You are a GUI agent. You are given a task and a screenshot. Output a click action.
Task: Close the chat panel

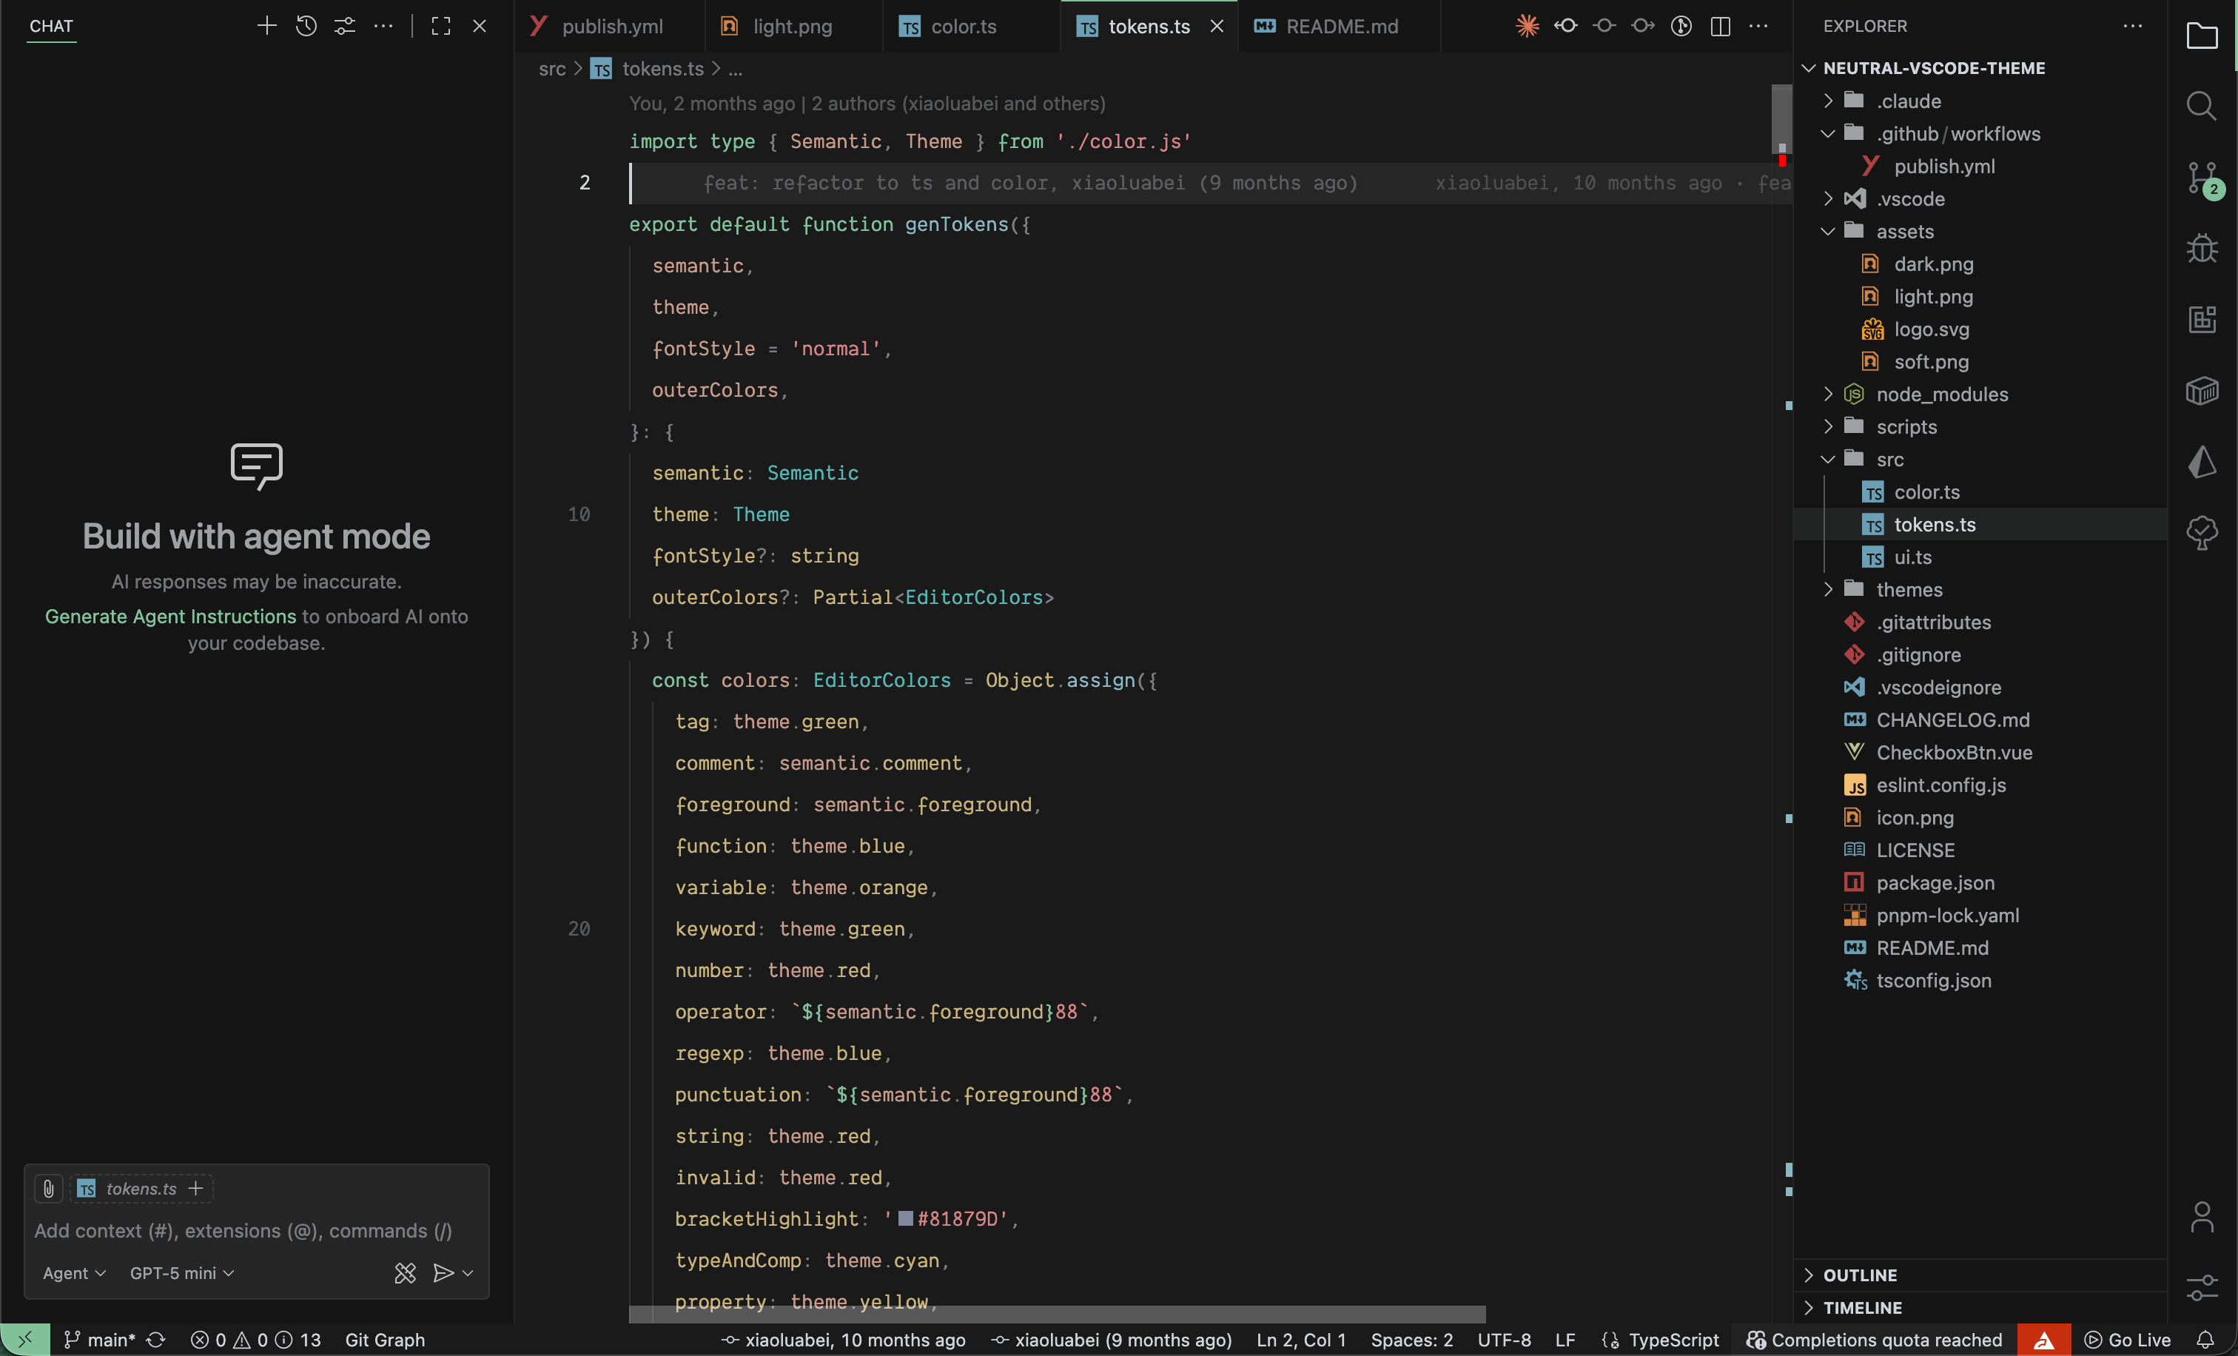coord(480,25)
